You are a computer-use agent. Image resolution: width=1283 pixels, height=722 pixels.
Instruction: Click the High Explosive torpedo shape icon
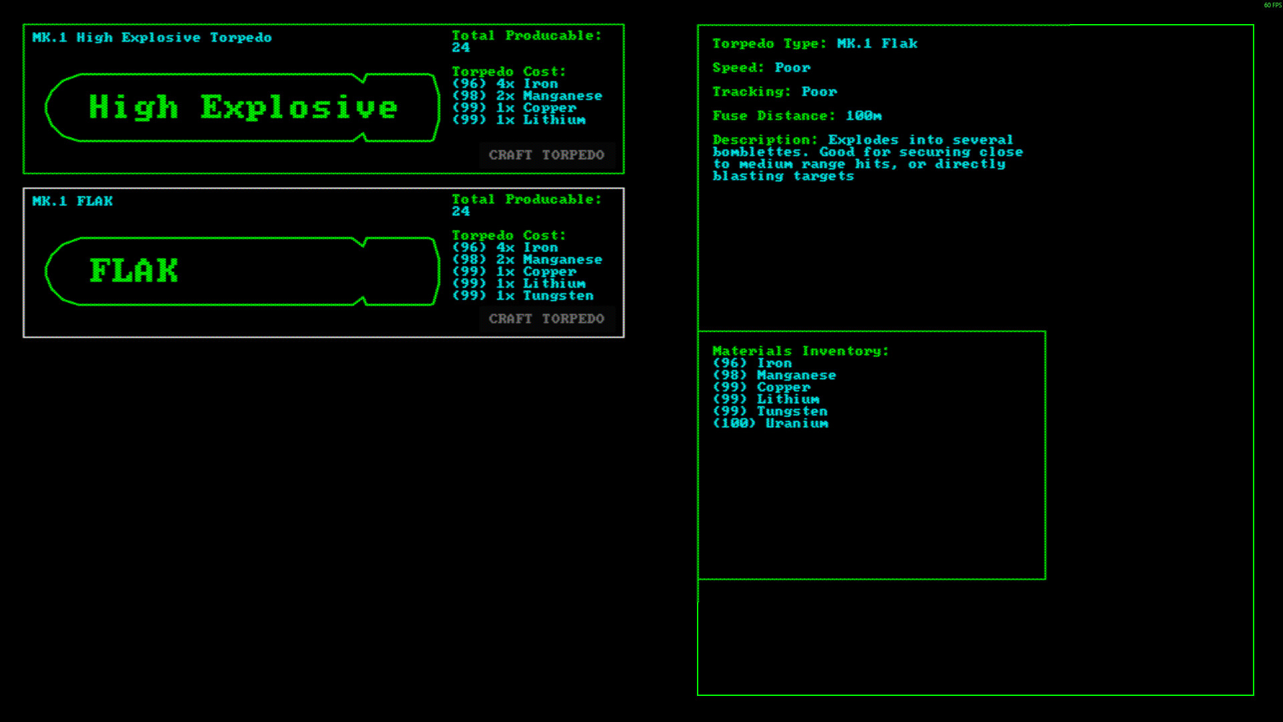(242, 108)
